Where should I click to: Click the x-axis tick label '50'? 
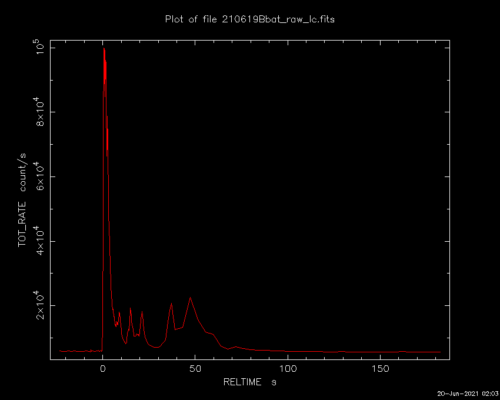[195, 369]
